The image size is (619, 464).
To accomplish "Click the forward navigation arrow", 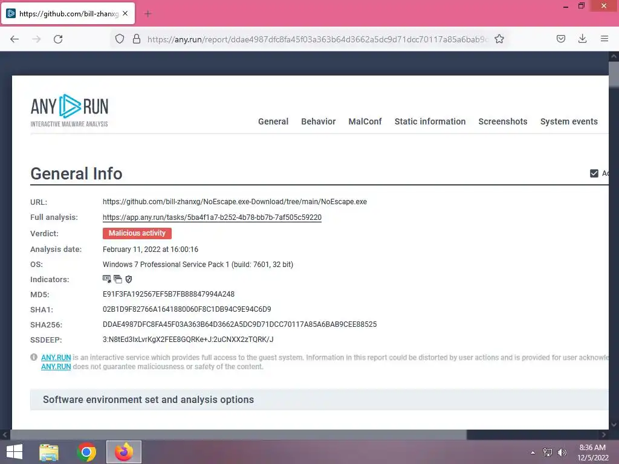I will [36, 39].
